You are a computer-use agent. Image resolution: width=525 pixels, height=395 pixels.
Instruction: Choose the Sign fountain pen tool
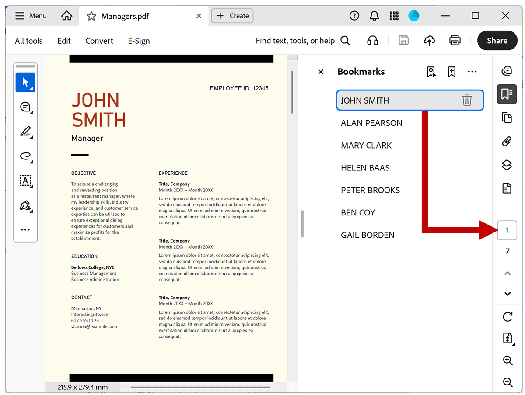25,205
